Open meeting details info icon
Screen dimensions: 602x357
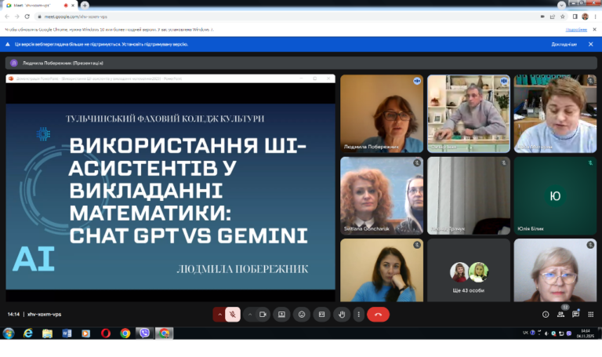pos(546,315)
